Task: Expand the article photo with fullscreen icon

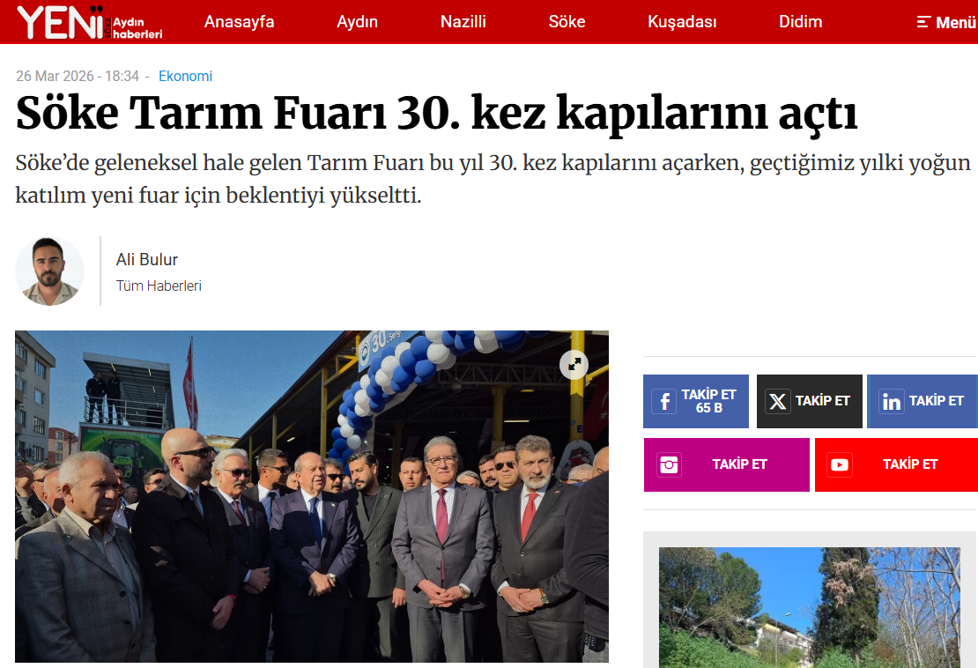Action: coord(574,364)
